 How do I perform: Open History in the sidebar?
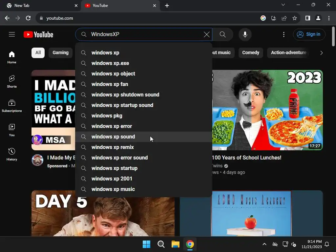pos(12,154)
